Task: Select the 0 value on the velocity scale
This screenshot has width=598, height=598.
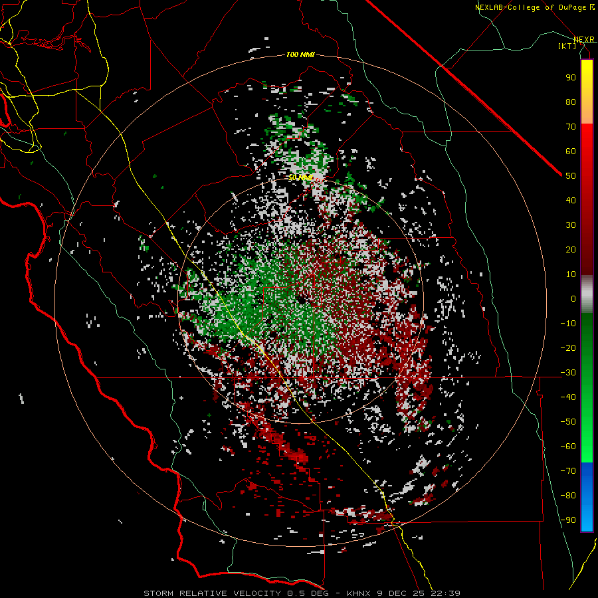Action: pyautogui.click(x=573, y=298)
